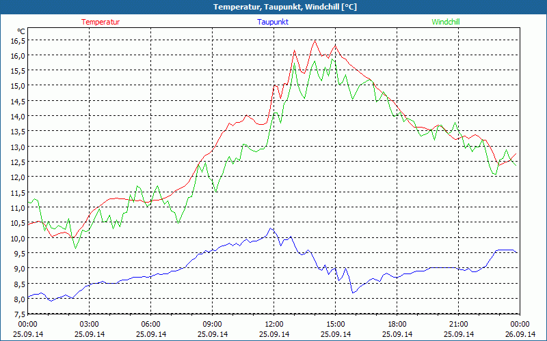Select the 06:00 time axis label
Image resolution: width=547 pixels, height=341 pixels.
coord(150,324)
